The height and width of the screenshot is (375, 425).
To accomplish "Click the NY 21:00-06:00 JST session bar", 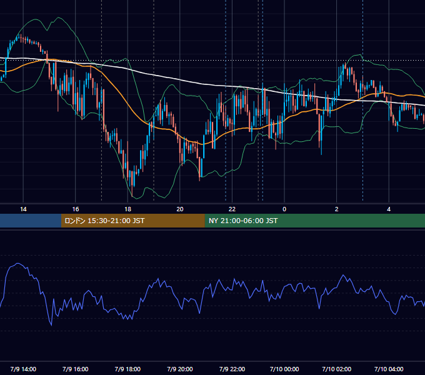I will click(x=314, y=221).
